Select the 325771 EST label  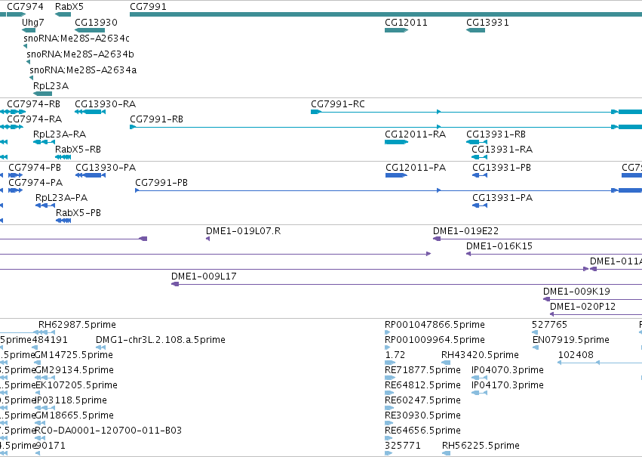click(x=403, y=446)
